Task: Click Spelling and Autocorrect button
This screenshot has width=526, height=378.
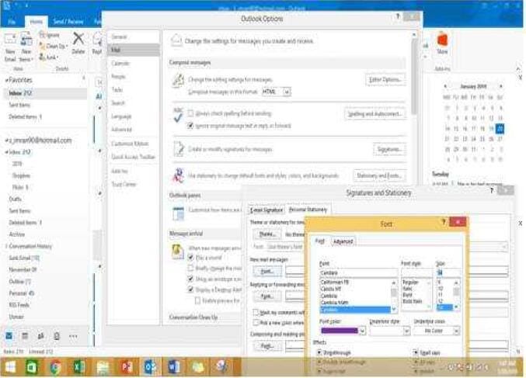Action: coord(374,114)
